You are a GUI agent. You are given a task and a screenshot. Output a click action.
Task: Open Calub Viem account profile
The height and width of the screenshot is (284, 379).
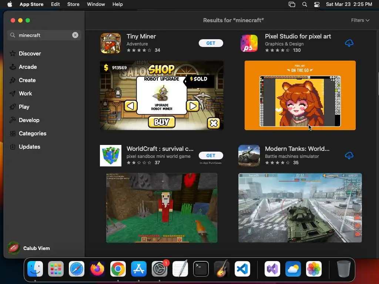[x=29, y=248]
